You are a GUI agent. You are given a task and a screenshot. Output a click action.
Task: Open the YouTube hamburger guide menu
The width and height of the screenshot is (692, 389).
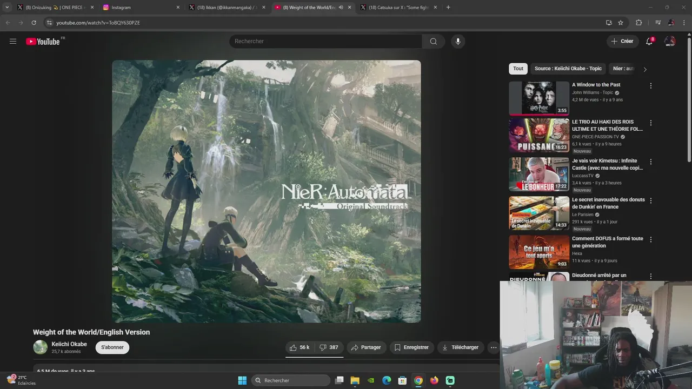[x=13, y=41]
